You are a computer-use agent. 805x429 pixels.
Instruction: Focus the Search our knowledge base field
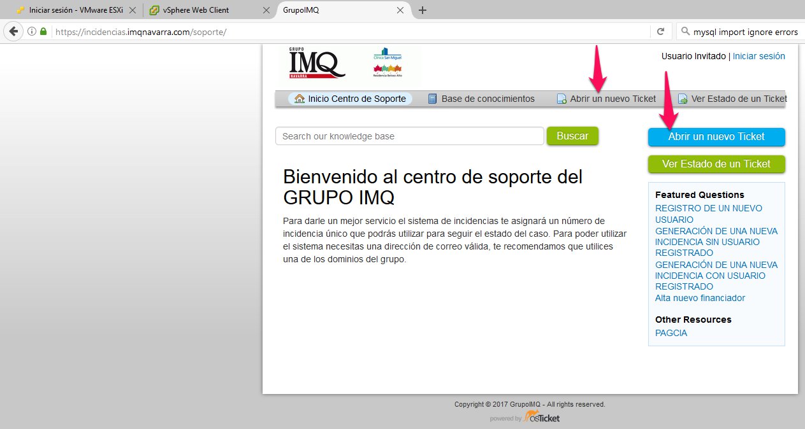[409, 136]
